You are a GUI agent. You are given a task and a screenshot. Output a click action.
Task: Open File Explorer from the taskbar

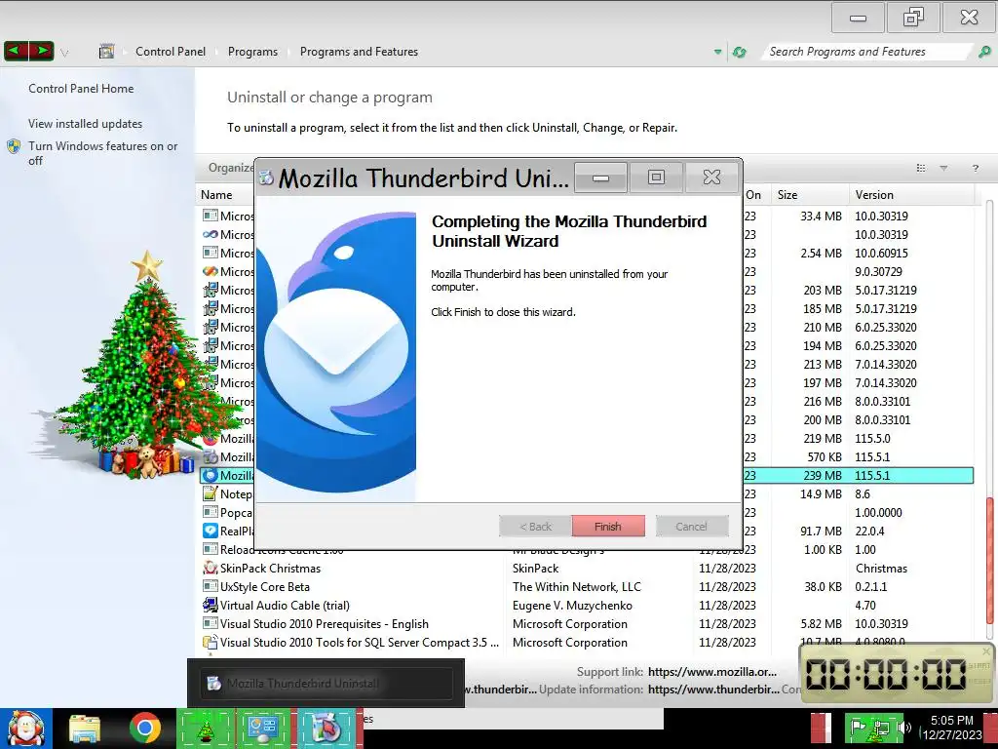[85, 729]
